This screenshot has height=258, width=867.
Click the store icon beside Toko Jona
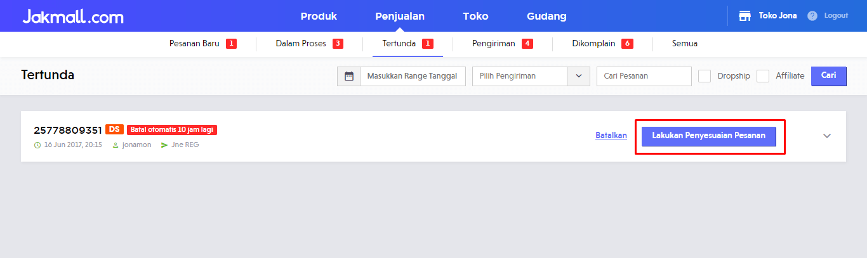click(x=745, y=16)
